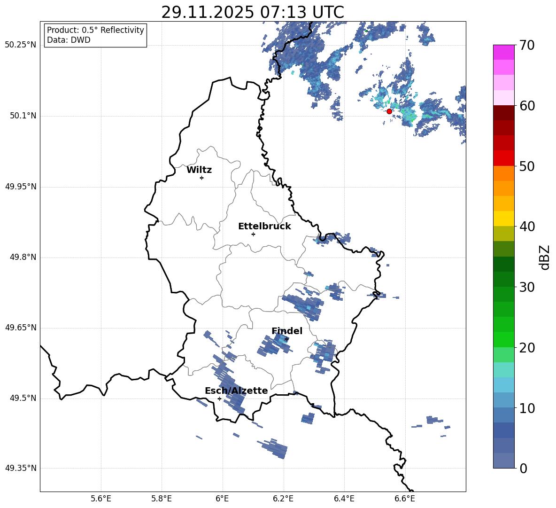Click the red radar site marker
The width and height of the screenshot is (556, 508).
click(x=389, y=111)
